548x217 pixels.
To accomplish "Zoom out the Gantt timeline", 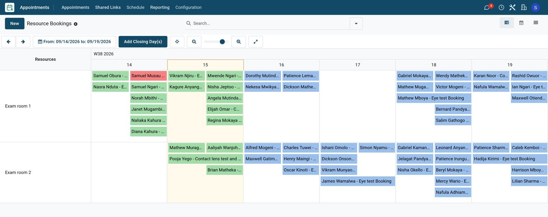I will click(x=194, y=42).
